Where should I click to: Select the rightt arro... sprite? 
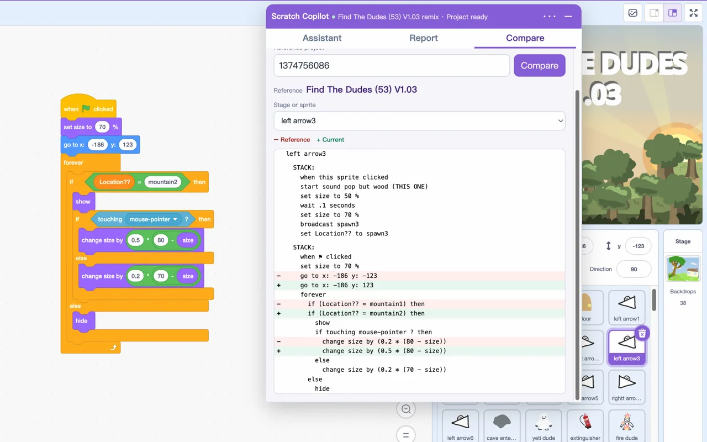pyautogui.click(x=626, y=387)
